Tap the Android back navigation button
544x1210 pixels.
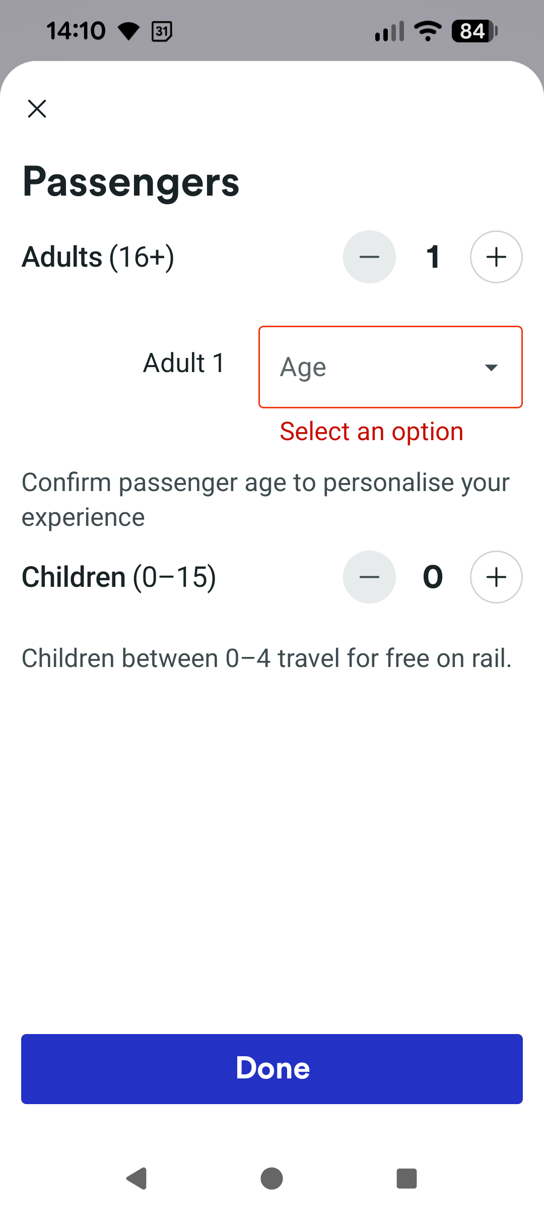tap(137, 1179)
